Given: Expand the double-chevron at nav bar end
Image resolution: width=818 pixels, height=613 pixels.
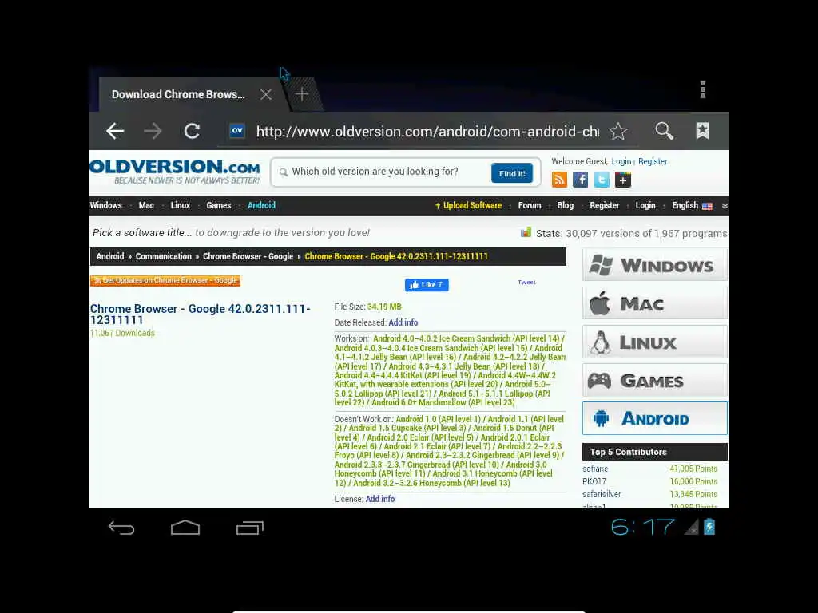Looking at the screenshot, I should (724, 207).
